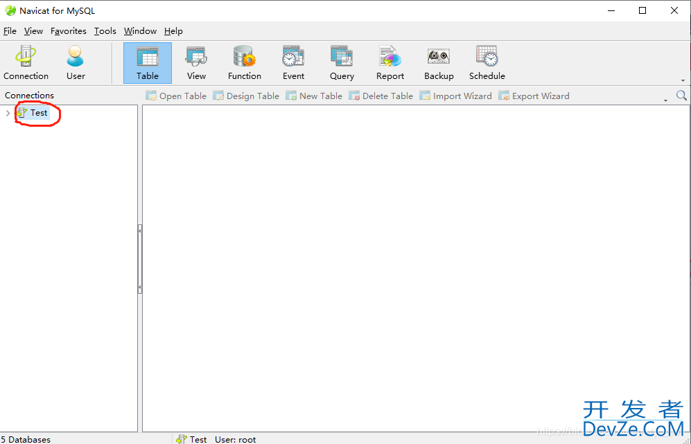Open the Report section
The width and height of the screenshot is (691, 444).
pos(390,63)
